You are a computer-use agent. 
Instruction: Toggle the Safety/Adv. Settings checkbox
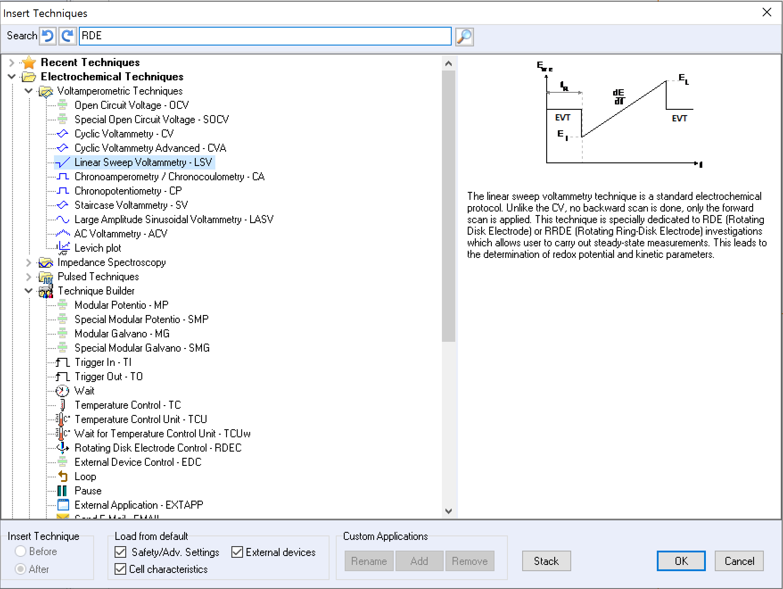click(120, 552)
